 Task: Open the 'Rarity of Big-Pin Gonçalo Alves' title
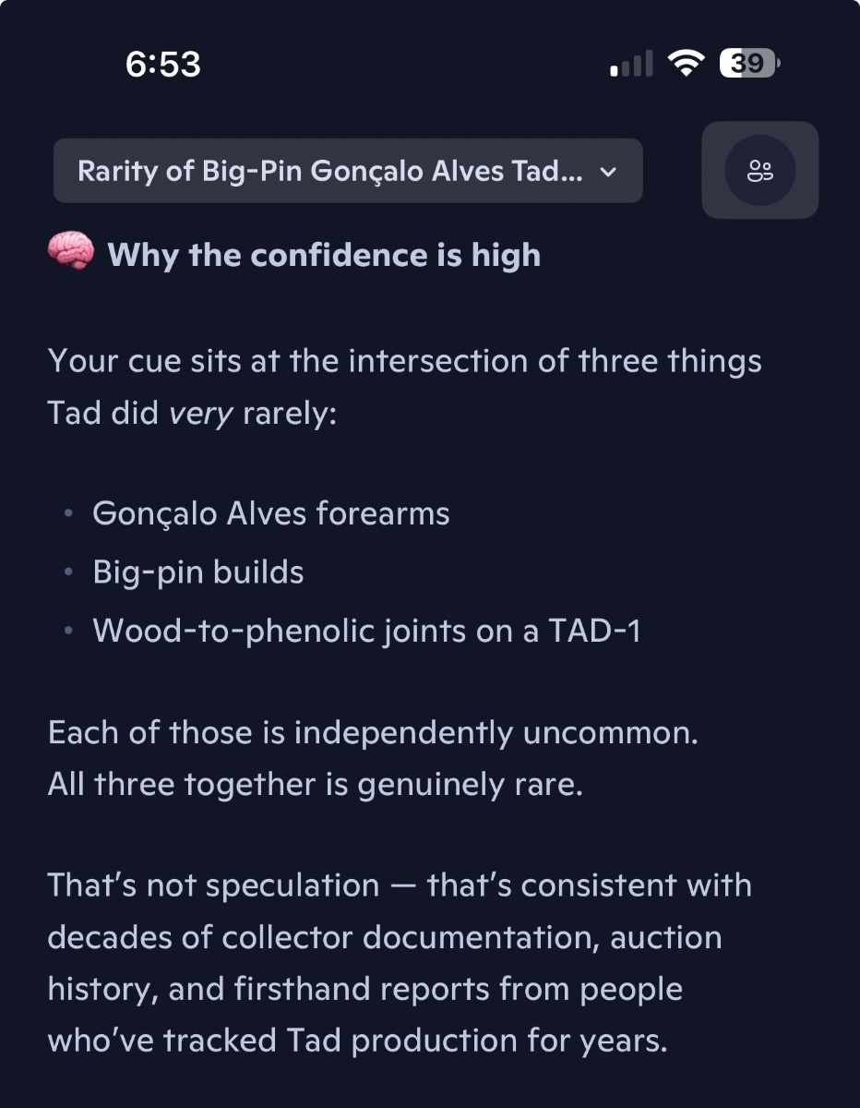click(x=329, y=172)
